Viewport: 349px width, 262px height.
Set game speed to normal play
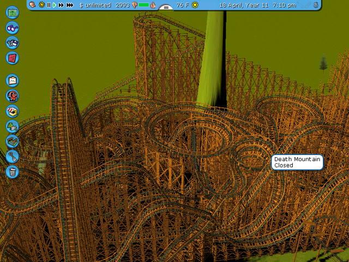(55, 5)
